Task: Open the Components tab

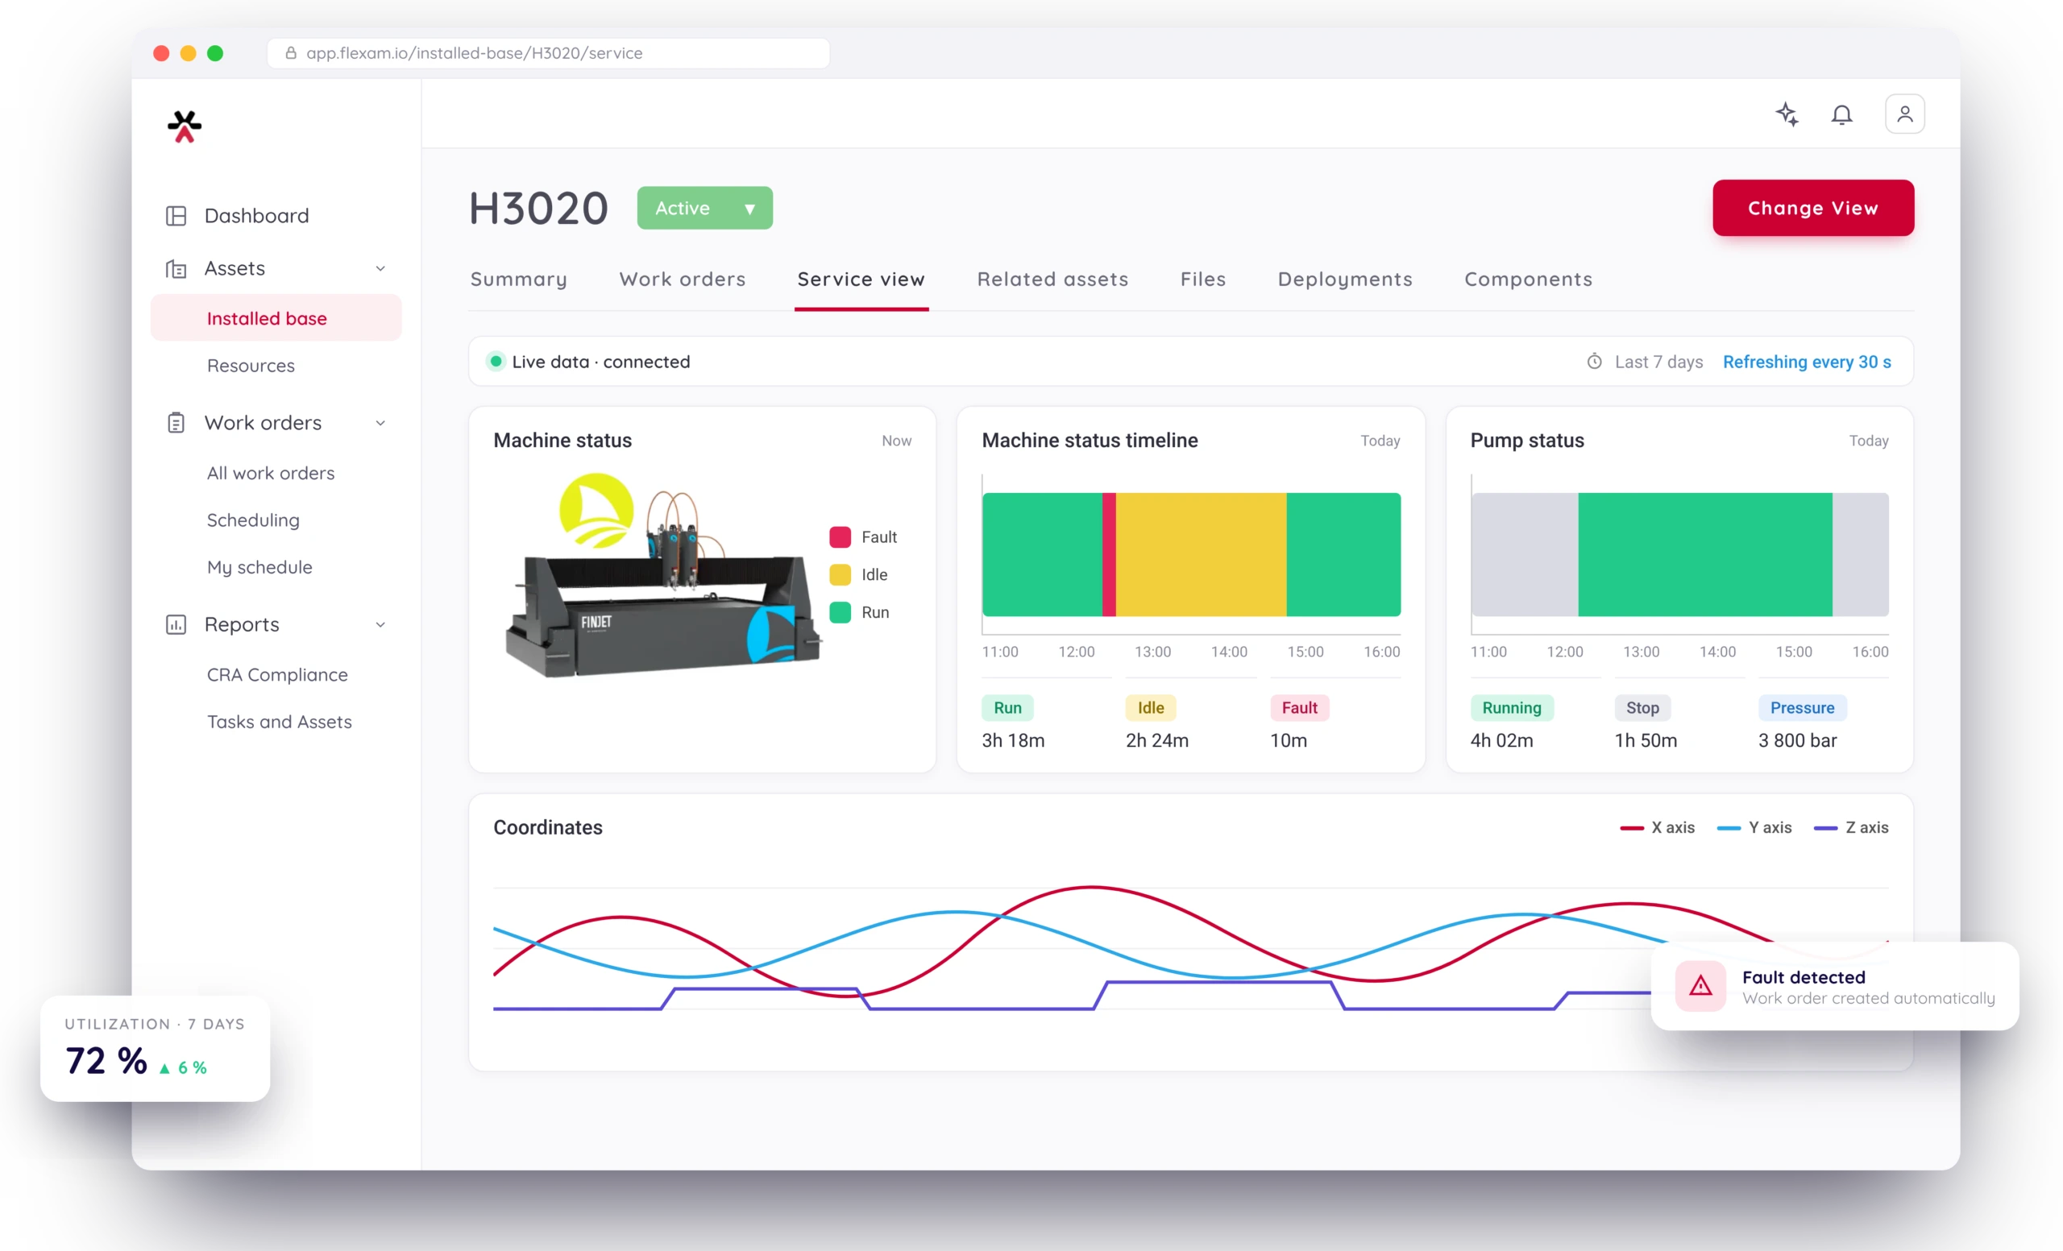Action: point(1528,280)
